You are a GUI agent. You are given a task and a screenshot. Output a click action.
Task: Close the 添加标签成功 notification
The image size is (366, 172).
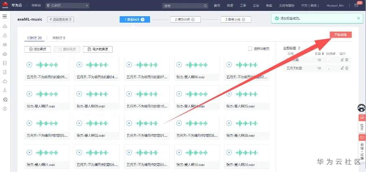[359, 18]
